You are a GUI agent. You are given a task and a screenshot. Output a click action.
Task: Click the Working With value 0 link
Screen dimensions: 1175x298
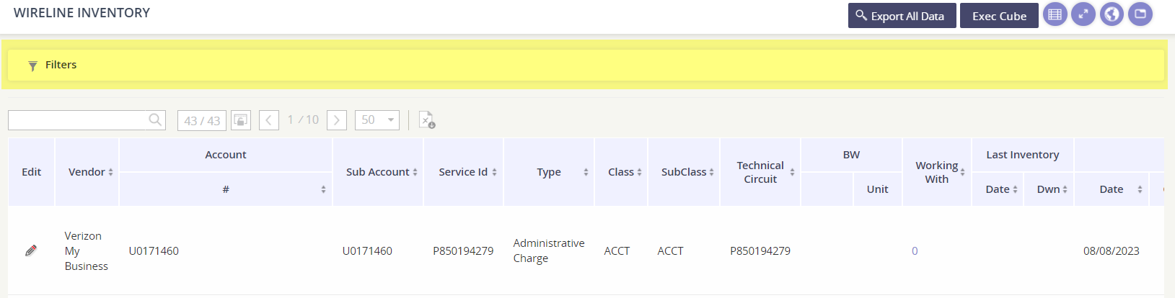click(915, 251)
